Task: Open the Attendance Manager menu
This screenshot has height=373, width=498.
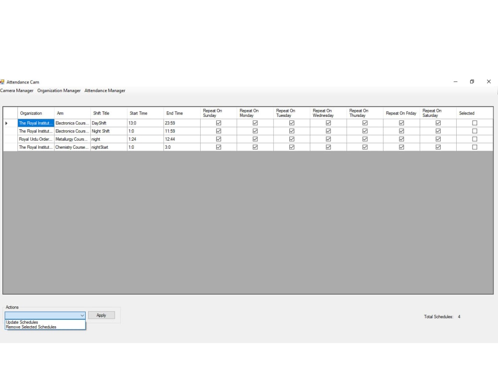Action: [105, 91]
